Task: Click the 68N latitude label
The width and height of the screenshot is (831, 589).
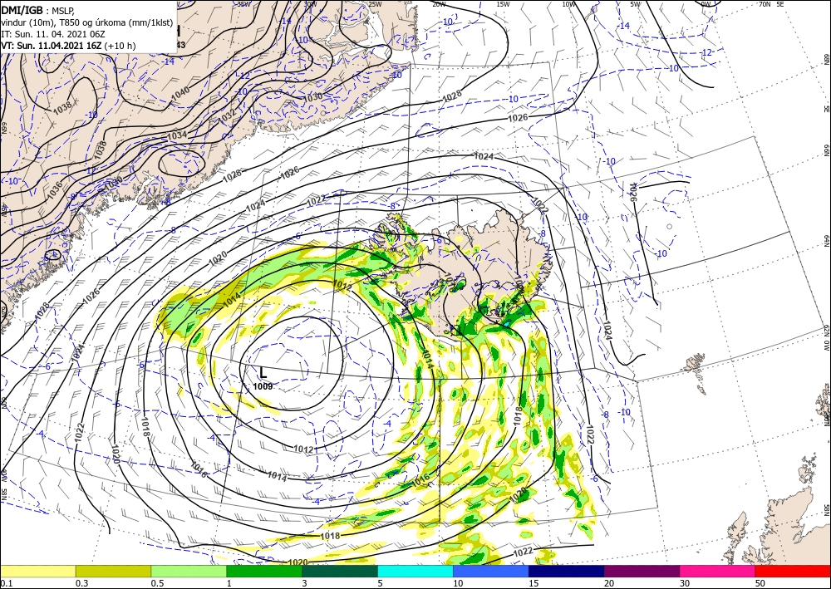Action: [826, 58]
